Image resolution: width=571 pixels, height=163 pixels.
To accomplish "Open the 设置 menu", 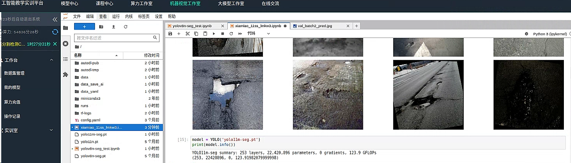I will pyautogui.click(x=159, y=17).
